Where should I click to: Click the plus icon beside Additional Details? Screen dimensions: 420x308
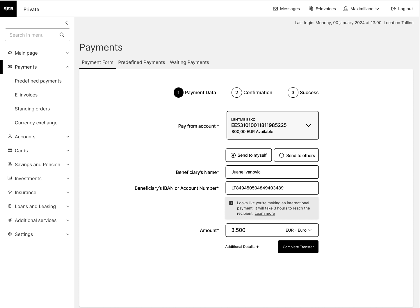pyautogui.click(x=257, y=247)
